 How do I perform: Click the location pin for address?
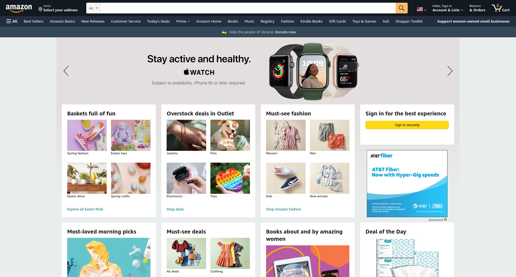[40, 9]
